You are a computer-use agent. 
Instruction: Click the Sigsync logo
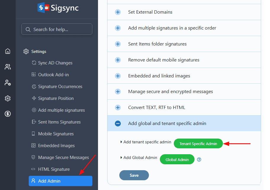tap(58, 8)
